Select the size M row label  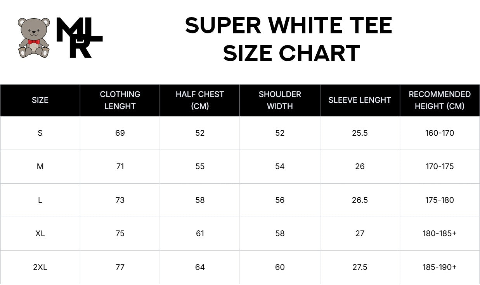(40, 166)
